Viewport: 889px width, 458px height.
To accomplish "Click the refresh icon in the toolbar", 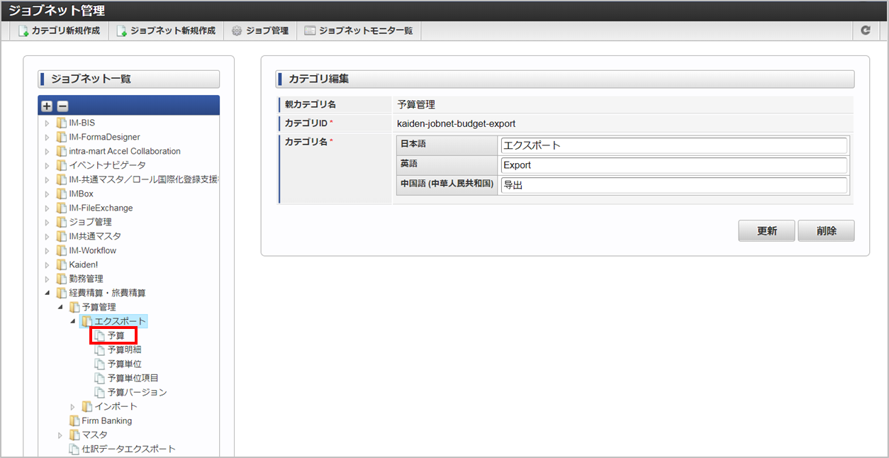I will [x=865, y=30].
